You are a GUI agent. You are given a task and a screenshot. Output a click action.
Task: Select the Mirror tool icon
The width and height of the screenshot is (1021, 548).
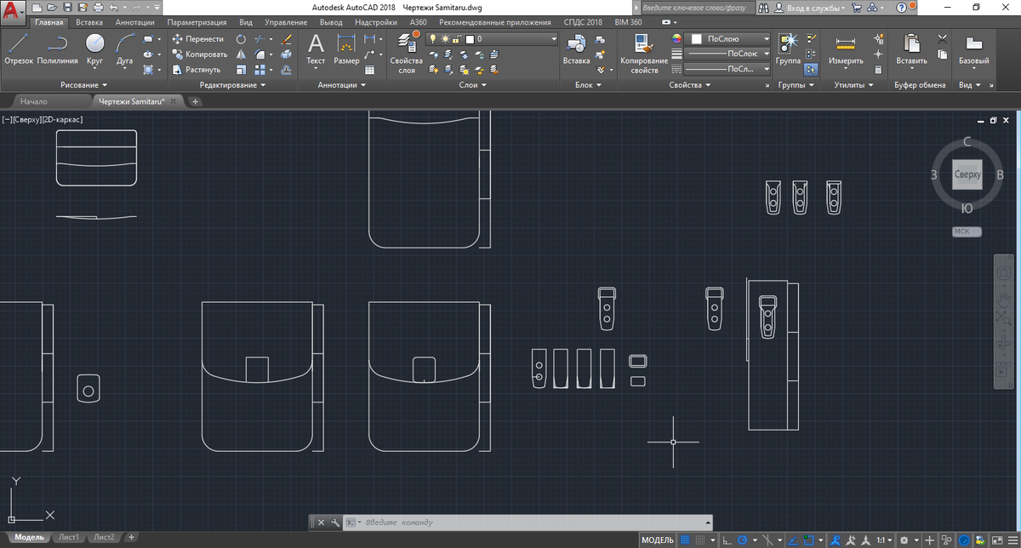241,54
